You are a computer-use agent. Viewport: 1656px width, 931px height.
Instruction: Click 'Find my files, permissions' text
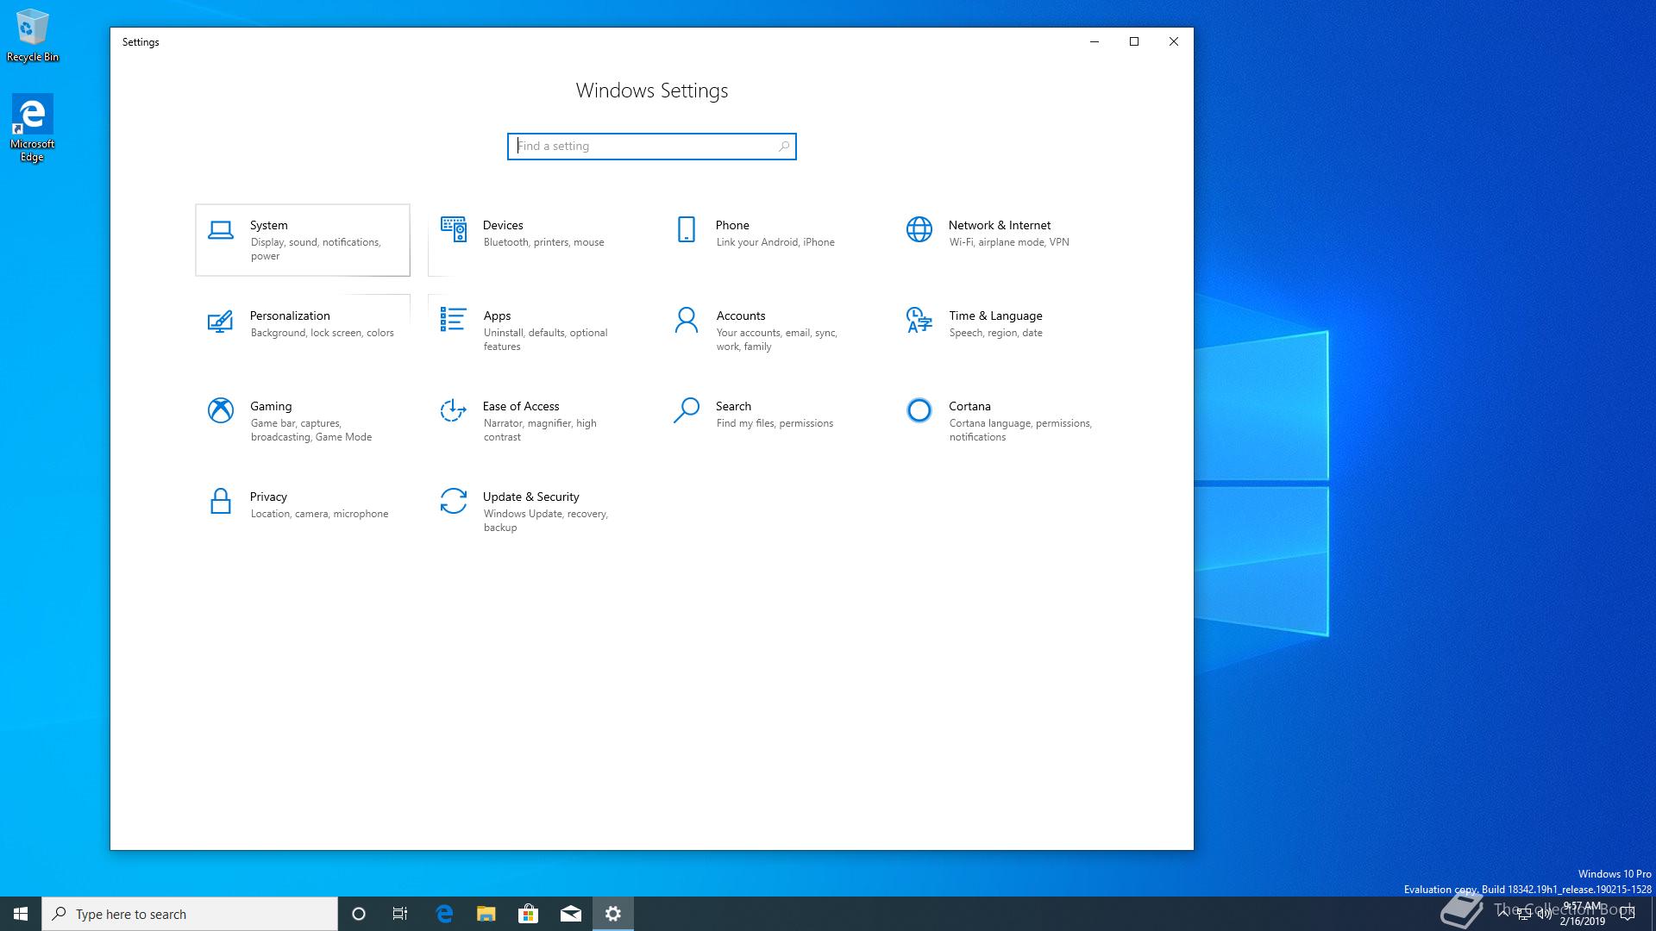coord(775,423)
